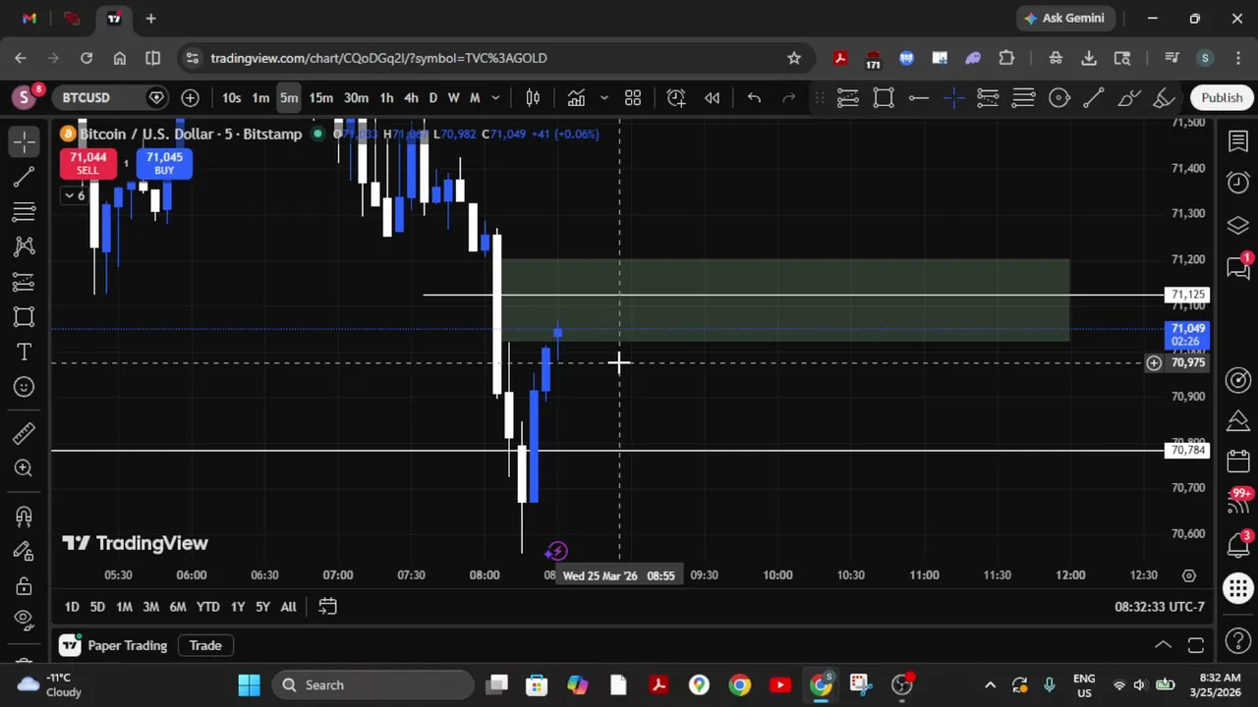
Task: Select the 1D date range
Action: pyautogui.click(x=72, y=607)
